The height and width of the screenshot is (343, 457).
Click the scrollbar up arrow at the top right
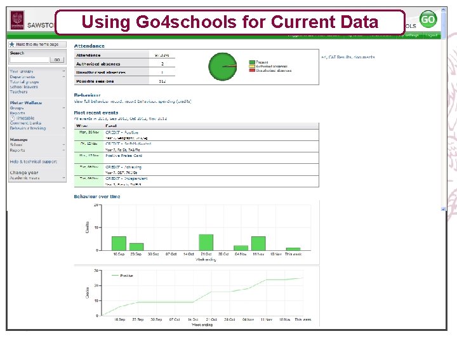(x=443, y=10)
